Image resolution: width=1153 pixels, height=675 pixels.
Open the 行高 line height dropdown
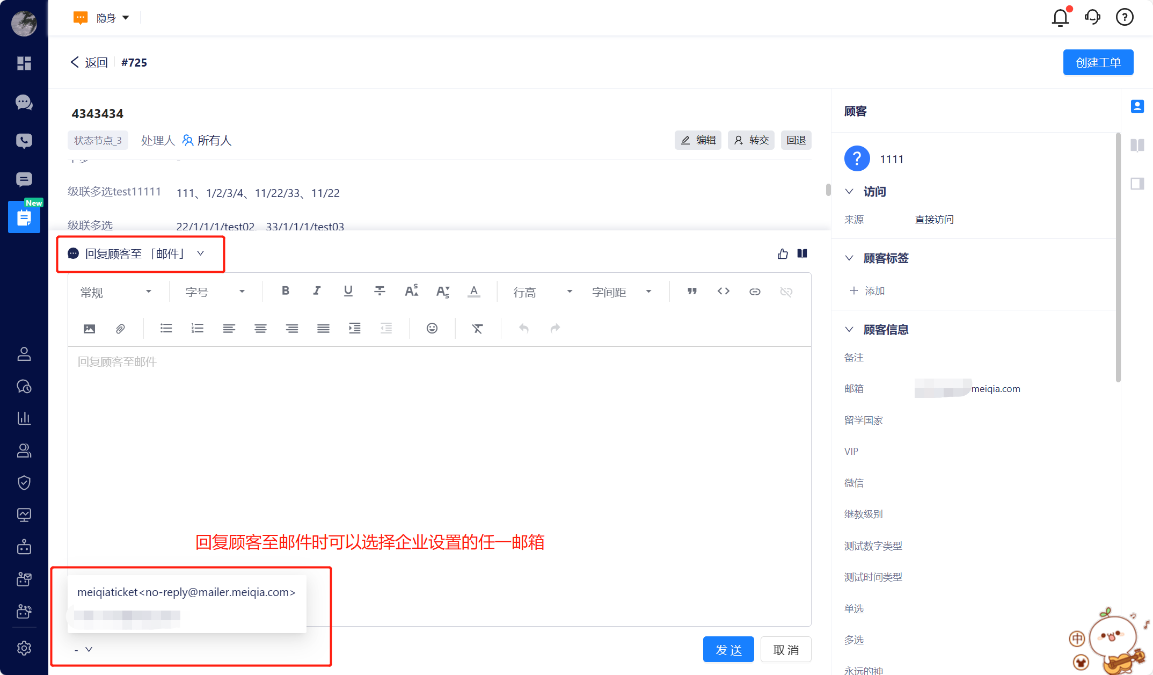pyautogui.click(x=542, y=292)
